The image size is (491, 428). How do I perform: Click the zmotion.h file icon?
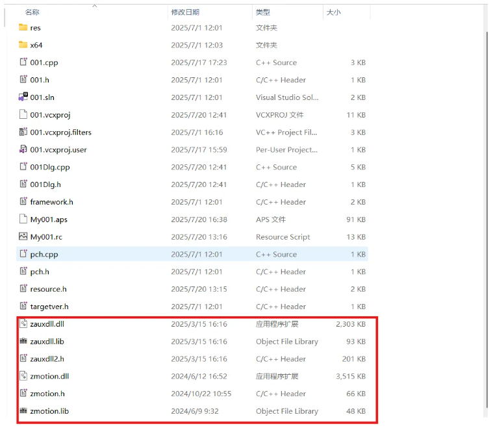coord(23,393)
